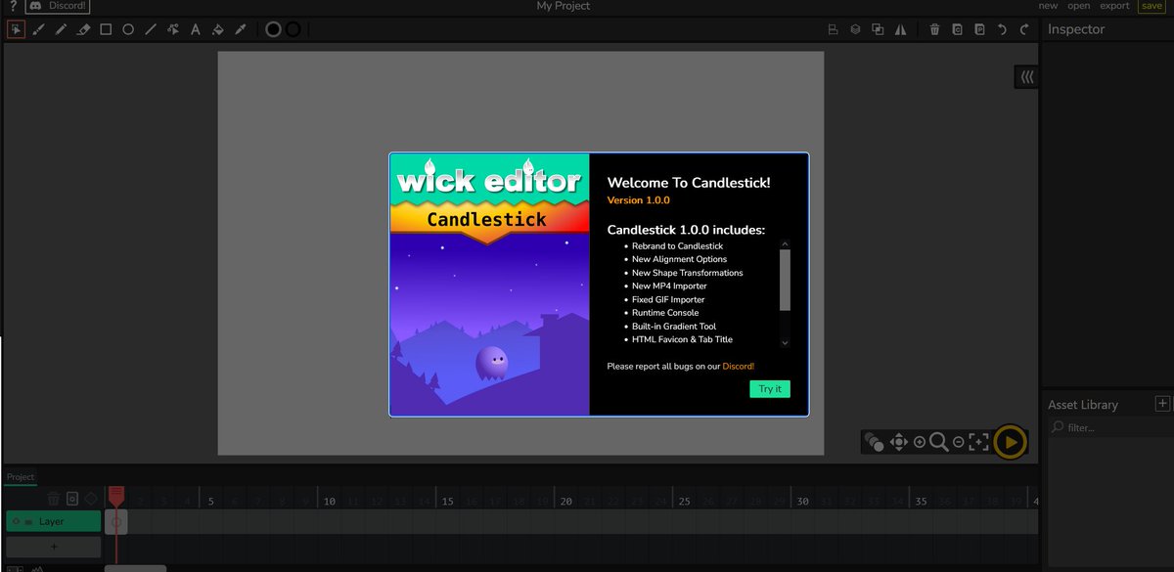Open the stroke color swatch
This screenshot has height=572, width=1174.
[293, 29]
